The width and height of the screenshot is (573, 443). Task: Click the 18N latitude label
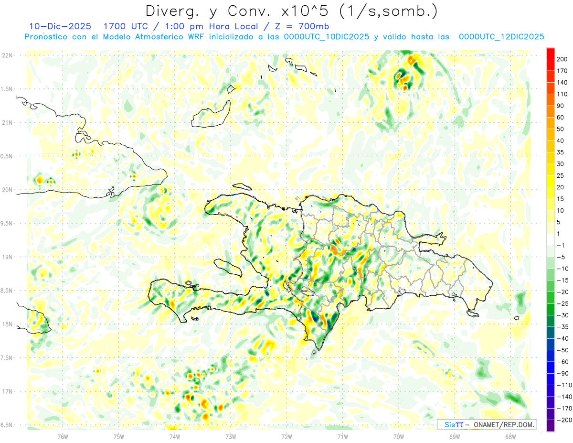(7, 324)
